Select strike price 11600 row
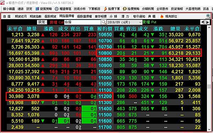This screenshot has width=213, height=133. (104, 121)
